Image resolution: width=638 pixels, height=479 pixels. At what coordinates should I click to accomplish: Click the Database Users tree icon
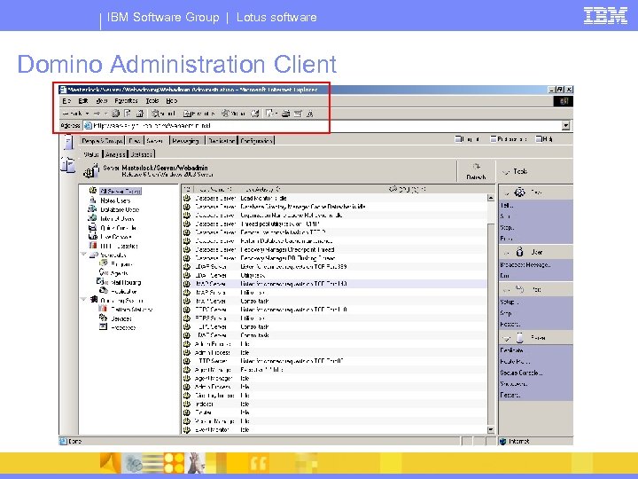93,209
